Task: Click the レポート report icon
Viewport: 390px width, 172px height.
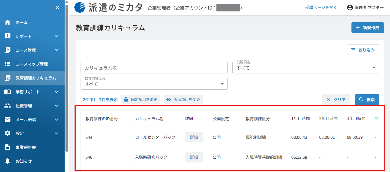Action: coord(8,36)
